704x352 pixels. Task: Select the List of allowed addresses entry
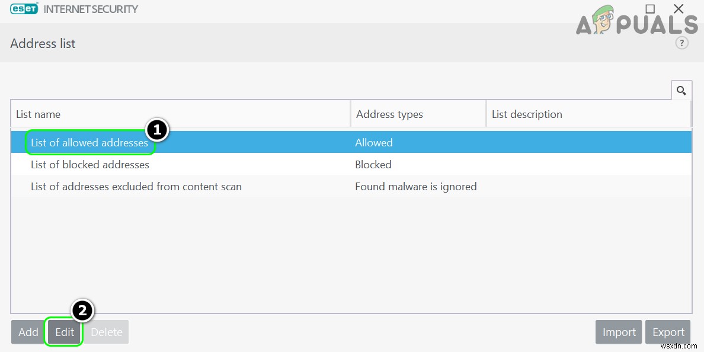coord(89,142)
